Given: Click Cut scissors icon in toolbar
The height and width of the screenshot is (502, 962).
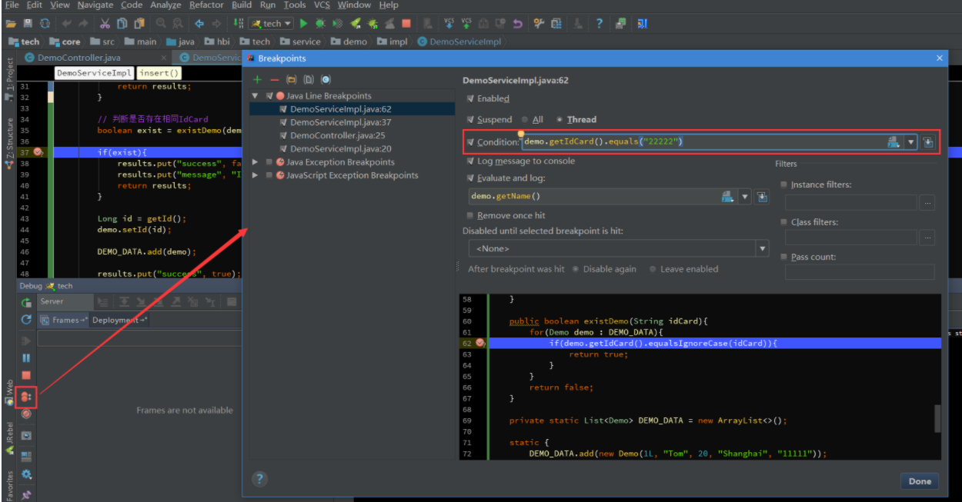Looking at the screenshot, I should coord(105,24).
